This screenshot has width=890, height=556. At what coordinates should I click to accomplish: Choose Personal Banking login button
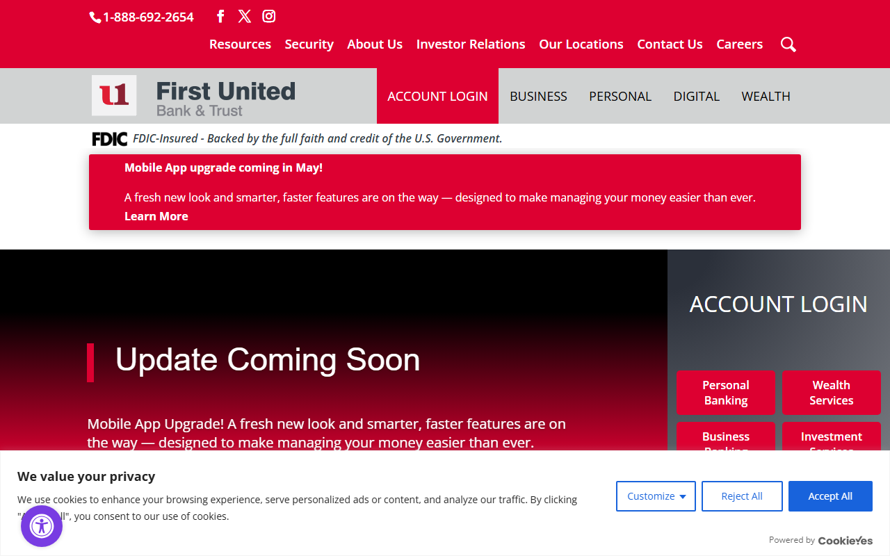tap(726, 393)
